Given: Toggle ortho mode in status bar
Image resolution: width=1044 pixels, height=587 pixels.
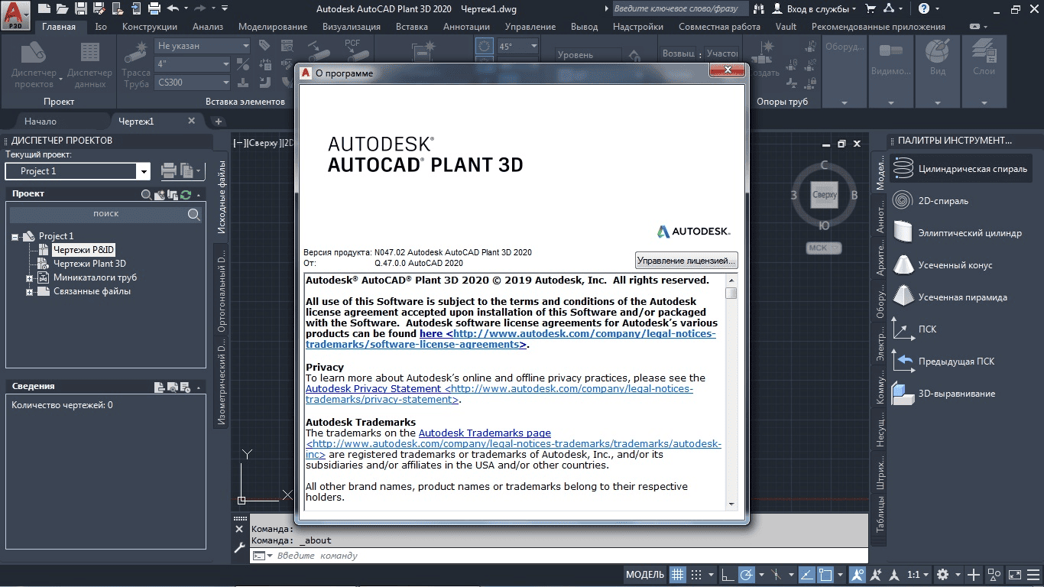Looking at the screenshot, I should click(728, 575).
